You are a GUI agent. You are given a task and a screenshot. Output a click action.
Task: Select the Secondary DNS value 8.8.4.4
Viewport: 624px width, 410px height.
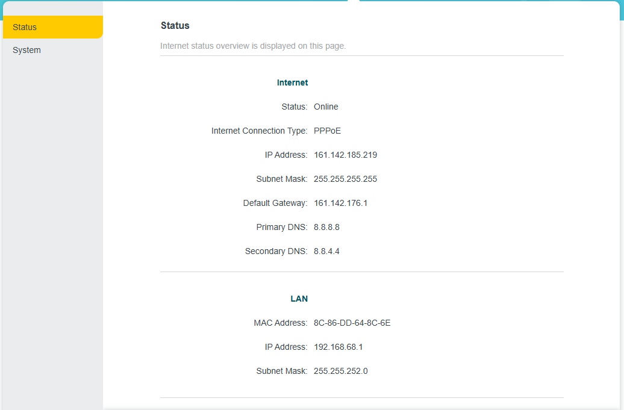tap(326, 251)
